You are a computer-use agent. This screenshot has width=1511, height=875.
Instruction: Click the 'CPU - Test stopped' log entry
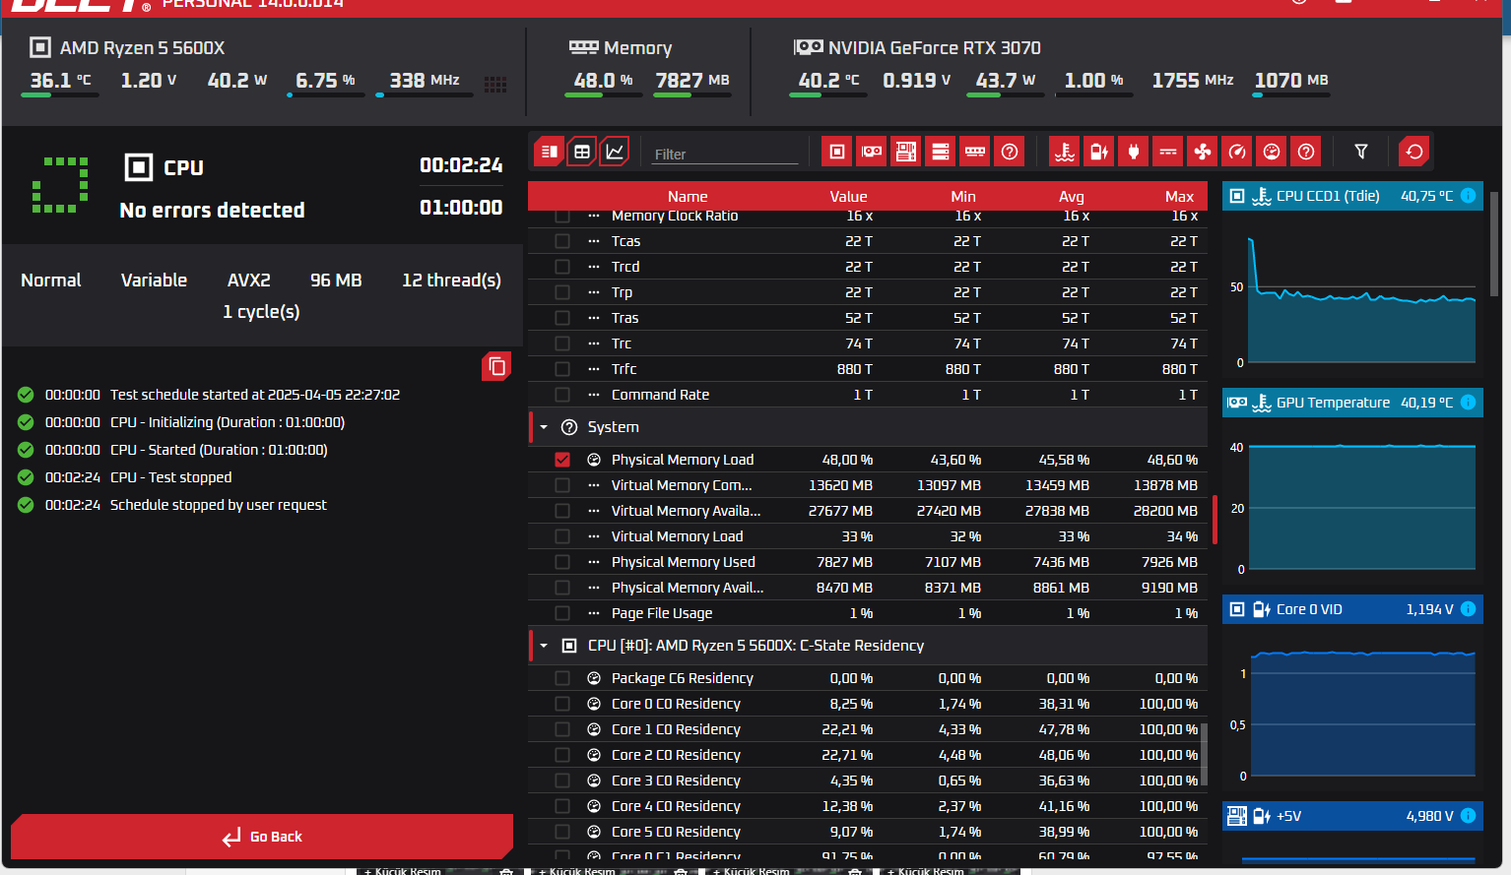171,477
